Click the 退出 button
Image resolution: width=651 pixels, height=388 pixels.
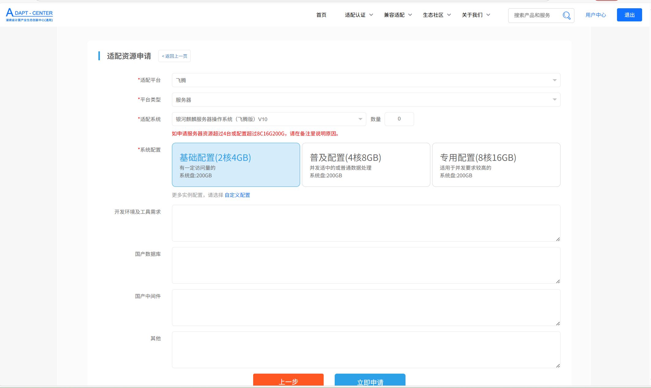coord(629,15)
